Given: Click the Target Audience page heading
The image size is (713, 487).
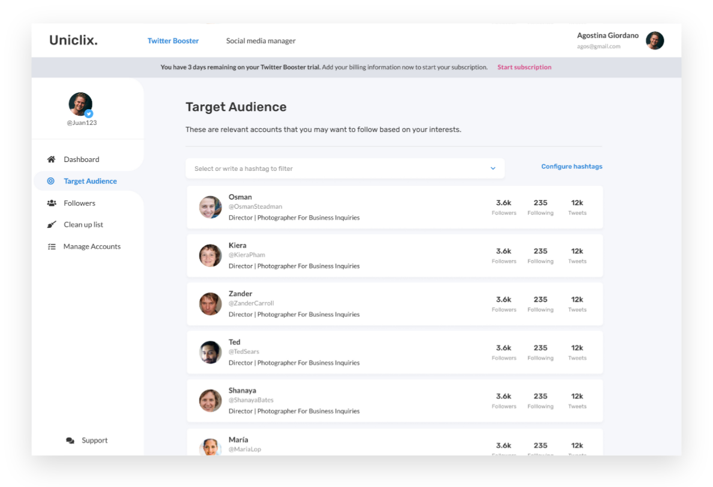Looking at the screenshot, I should (236, 107).
